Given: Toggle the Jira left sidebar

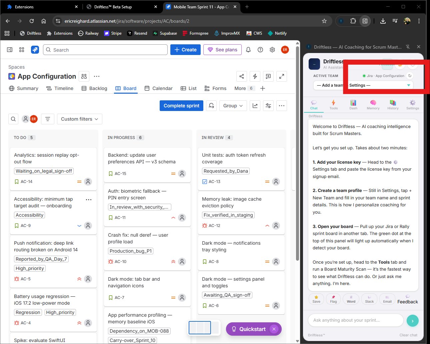Looking at the screenshot, I should tap(10, 50).
